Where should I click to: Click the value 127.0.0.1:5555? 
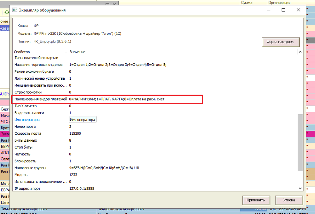[x=82, y=189]
